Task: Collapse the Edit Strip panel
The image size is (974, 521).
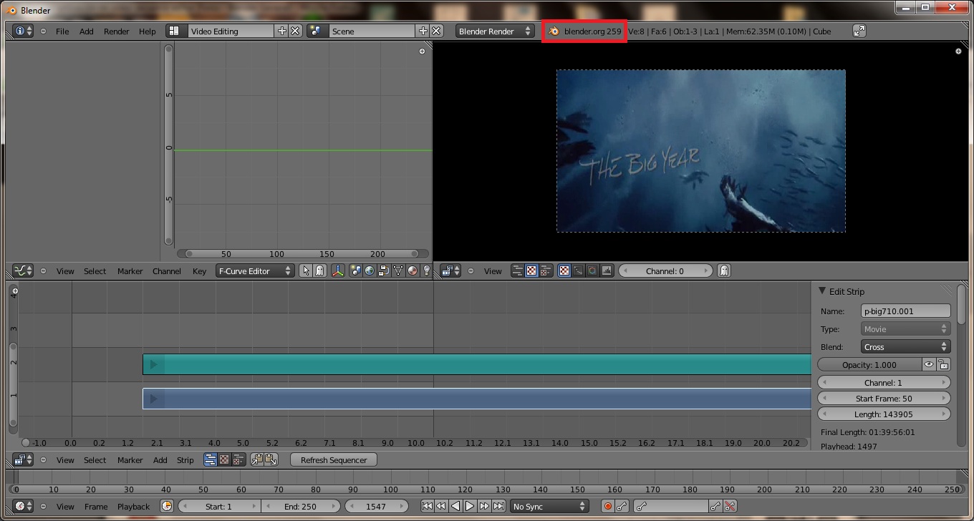Action: (x=822, y=291)
